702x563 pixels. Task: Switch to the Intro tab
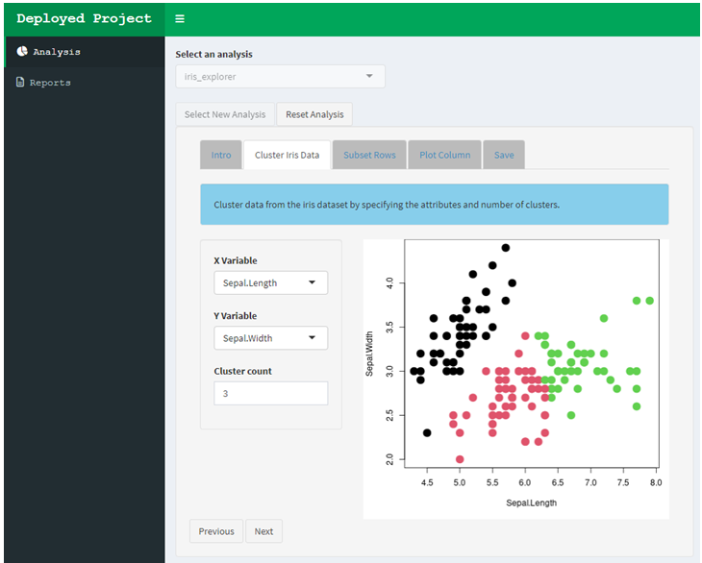(221, 155)
